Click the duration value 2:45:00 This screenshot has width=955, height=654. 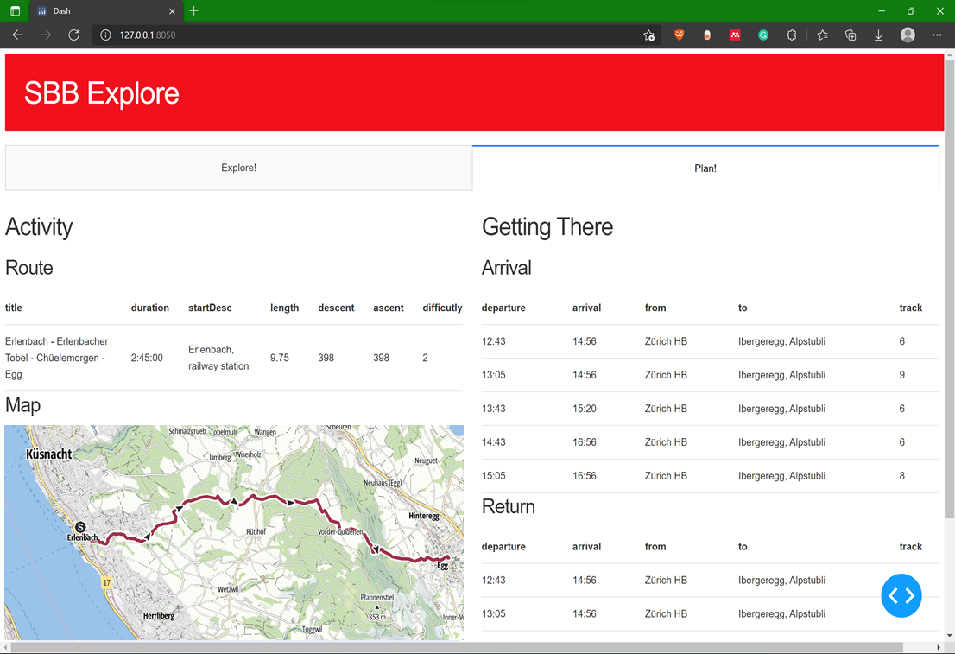click(147, 358)
